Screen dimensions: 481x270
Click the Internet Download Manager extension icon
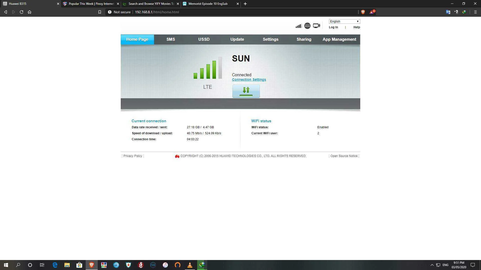pos(464,12)
